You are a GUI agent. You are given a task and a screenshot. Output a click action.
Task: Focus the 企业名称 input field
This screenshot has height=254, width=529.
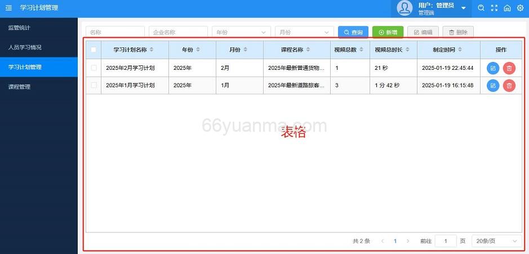tap(178, 32)
